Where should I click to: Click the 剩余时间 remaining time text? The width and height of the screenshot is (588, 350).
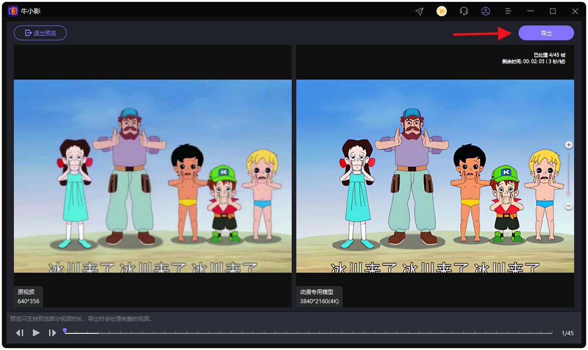[x=534, y=62]
